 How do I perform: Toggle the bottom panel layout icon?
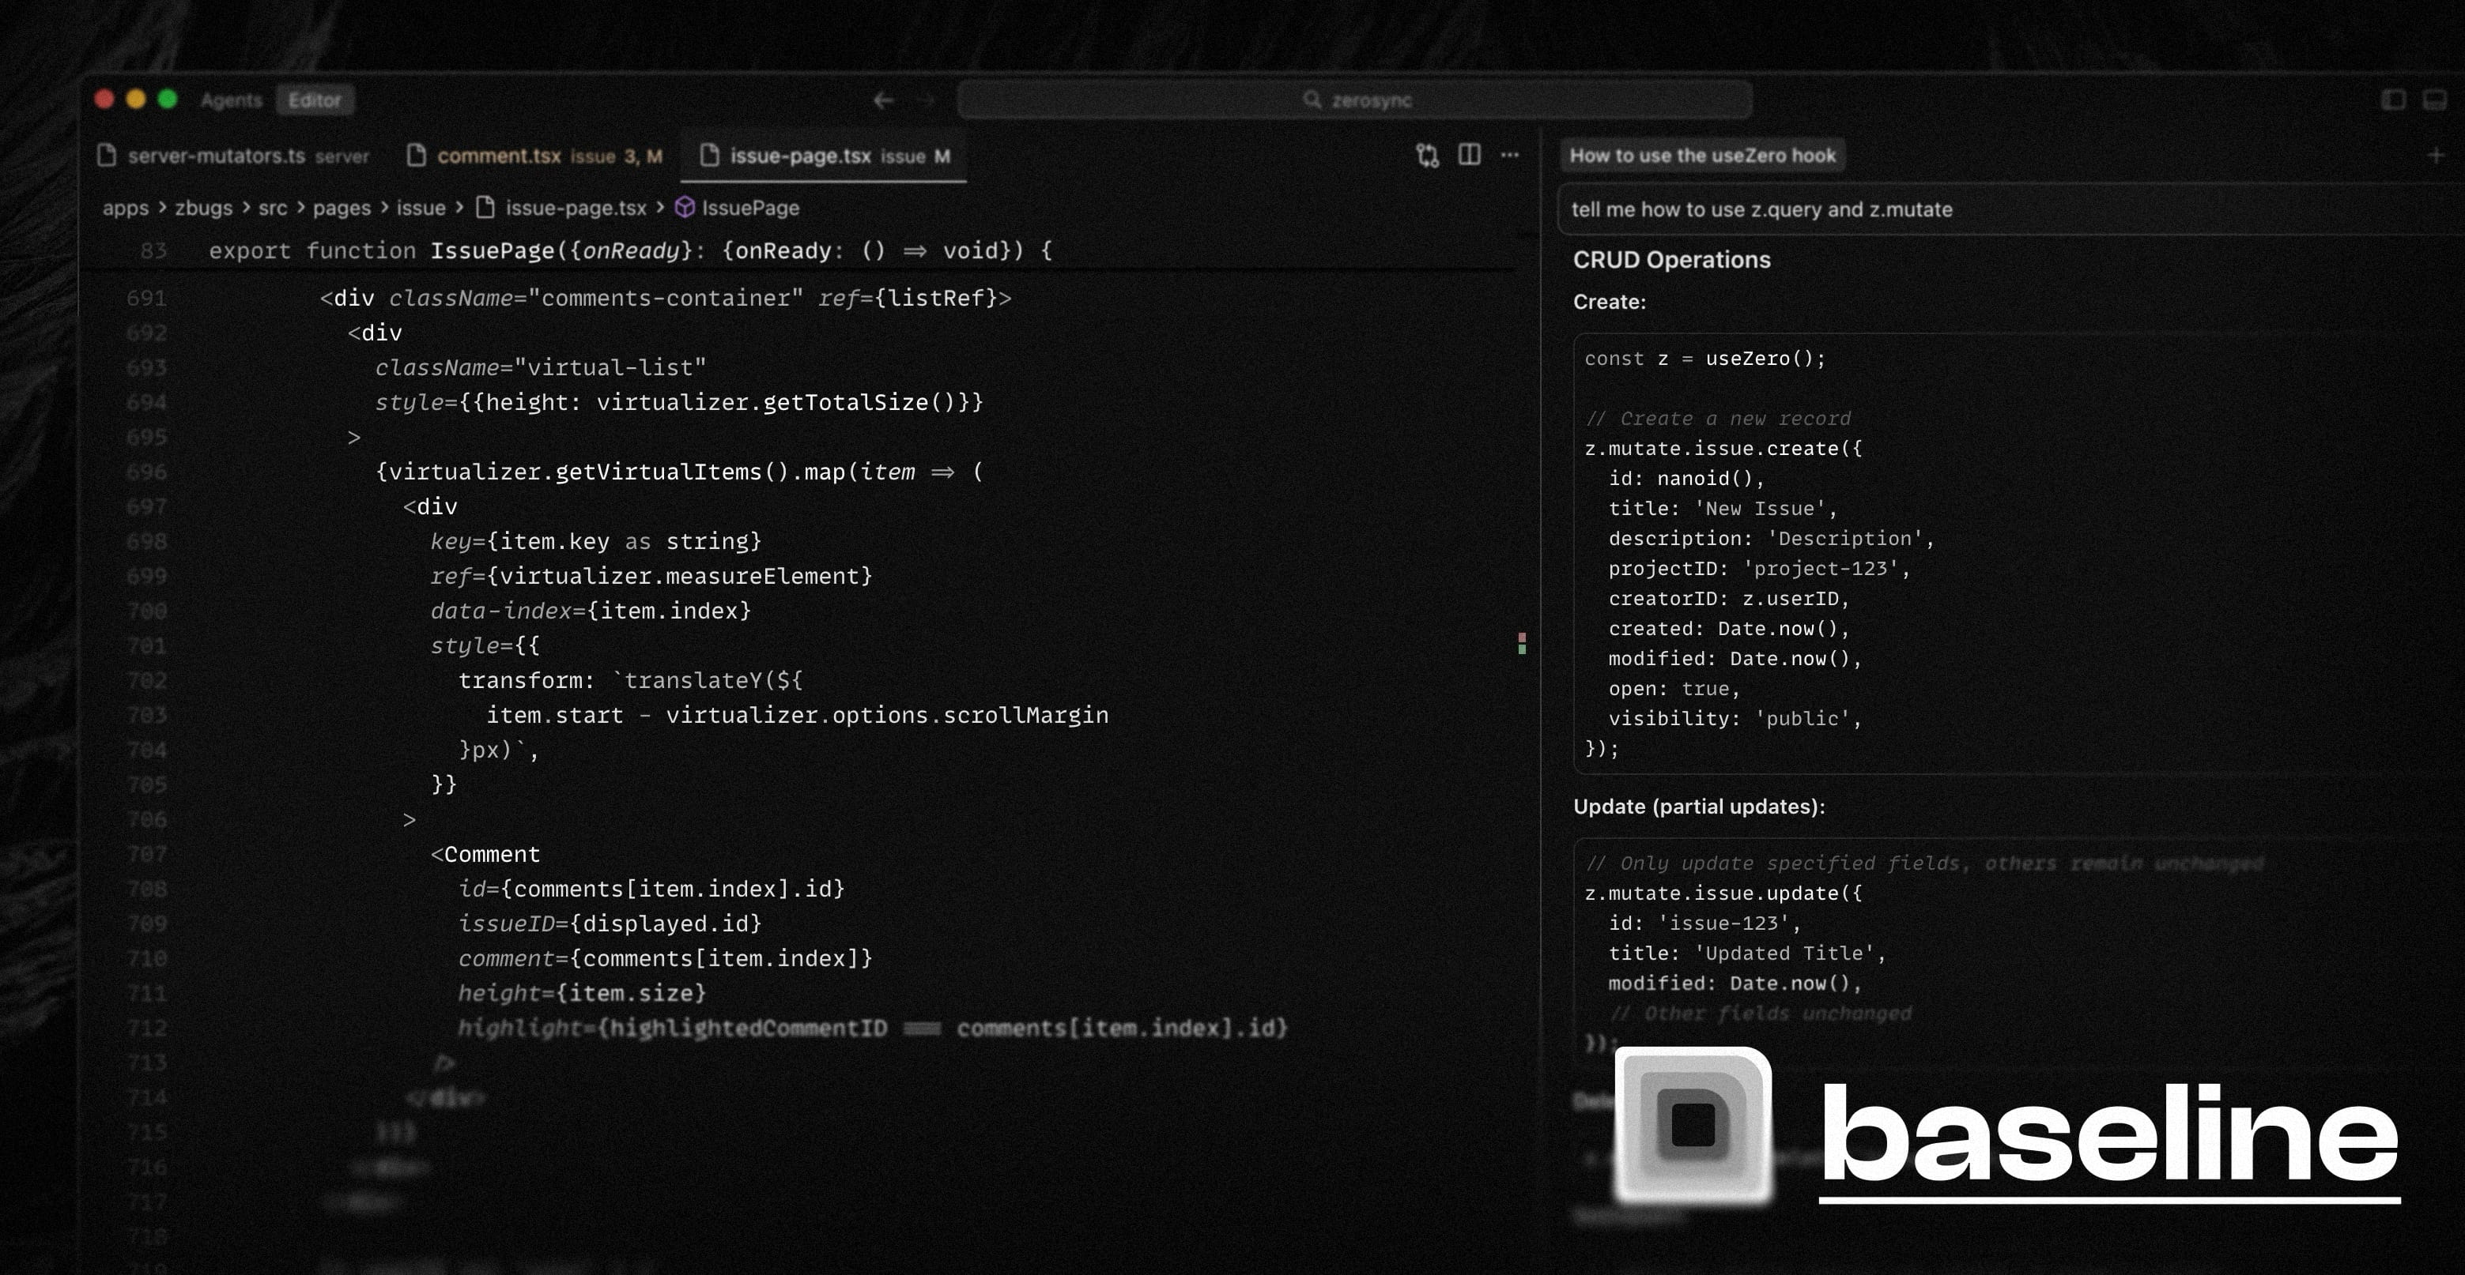(2434, 100)
